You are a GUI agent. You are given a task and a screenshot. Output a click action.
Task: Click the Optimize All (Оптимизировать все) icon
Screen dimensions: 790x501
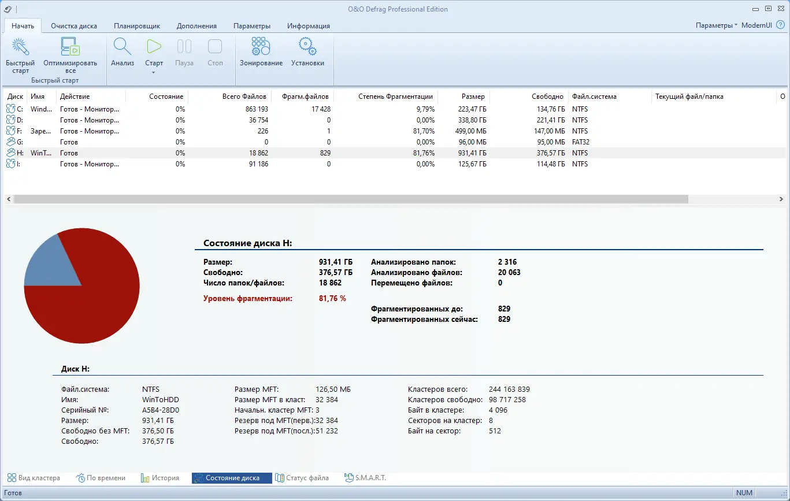click(x=70, y=47)
